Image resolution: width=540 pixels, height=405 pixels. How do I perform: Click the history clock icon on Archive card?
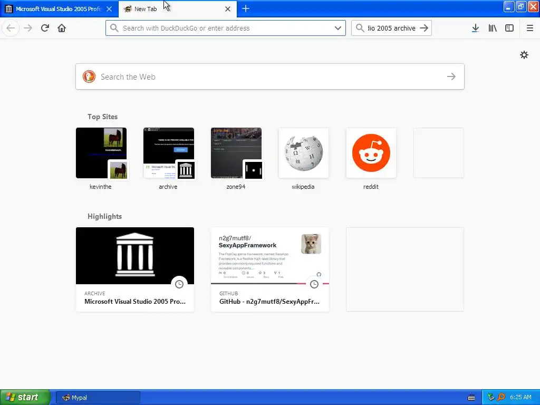pos(179,284)
